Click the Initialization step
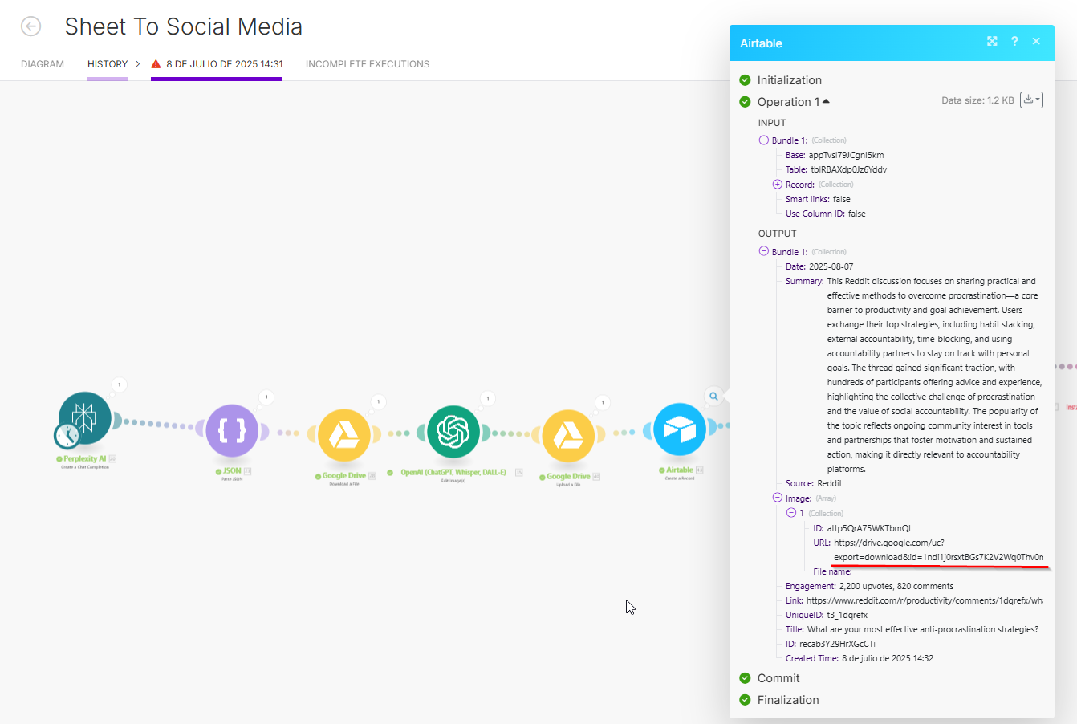Viewport: 1077px width, 724px height. 790,80
